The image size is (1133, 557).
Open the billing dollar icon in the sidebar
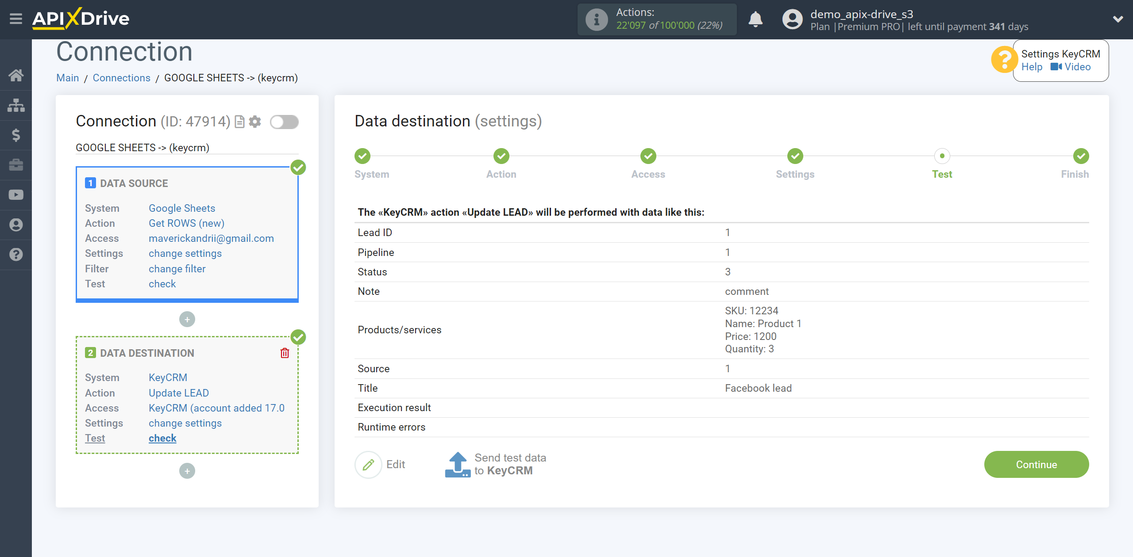click(16, 135)
